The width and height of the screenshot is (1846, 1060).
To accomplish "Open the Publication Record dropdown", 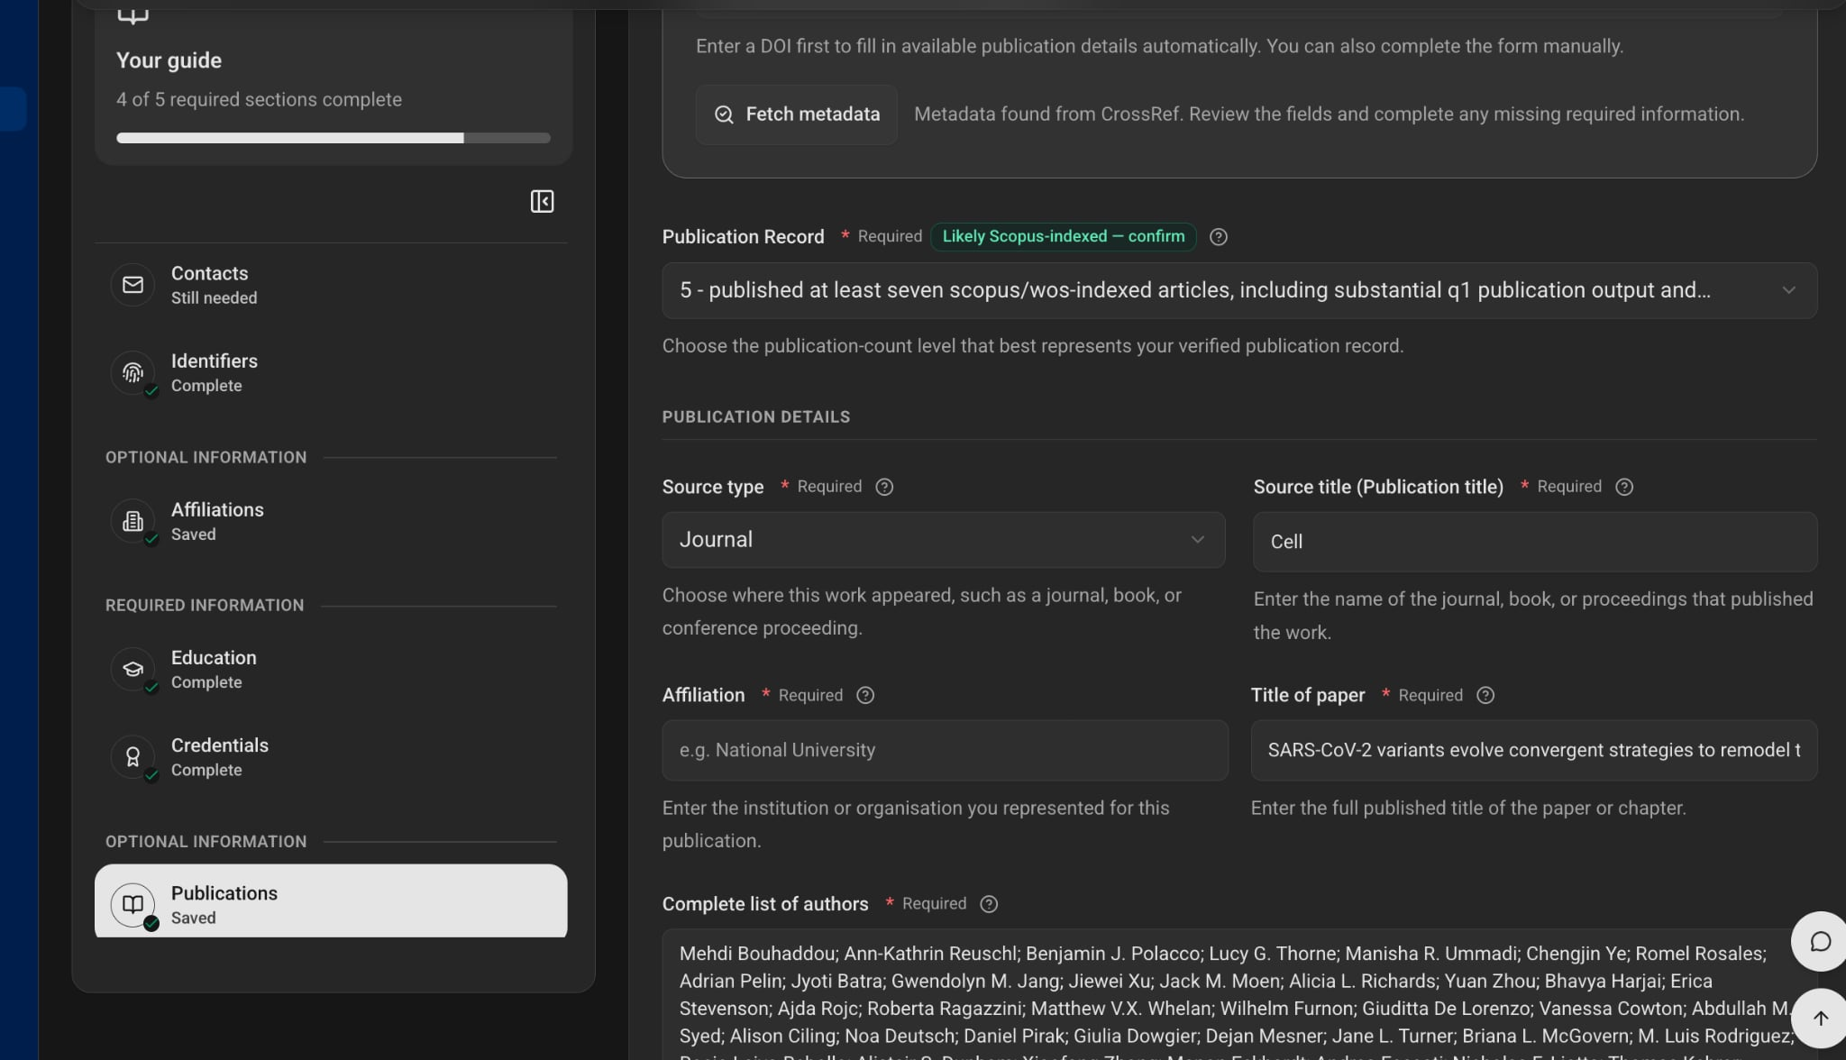I will coord(1238,290).
